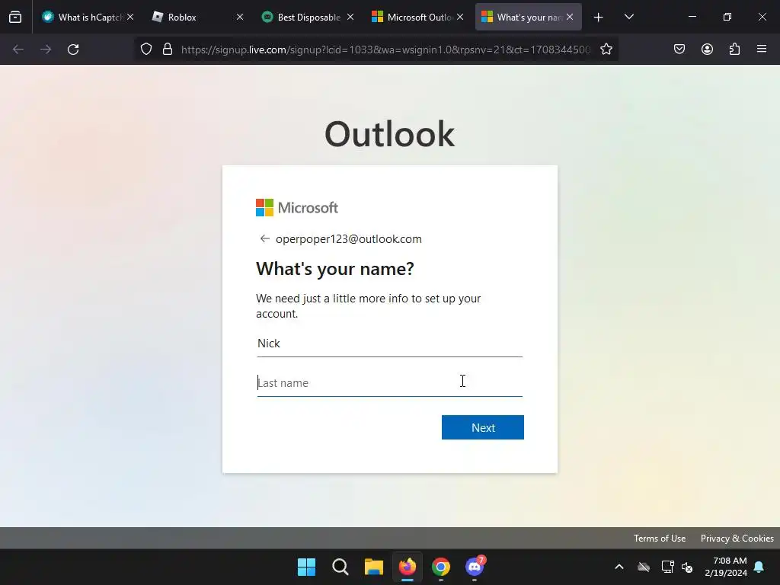The image size is (780, 585).
Task: Show site security lock information
Action: coord(168,50)
